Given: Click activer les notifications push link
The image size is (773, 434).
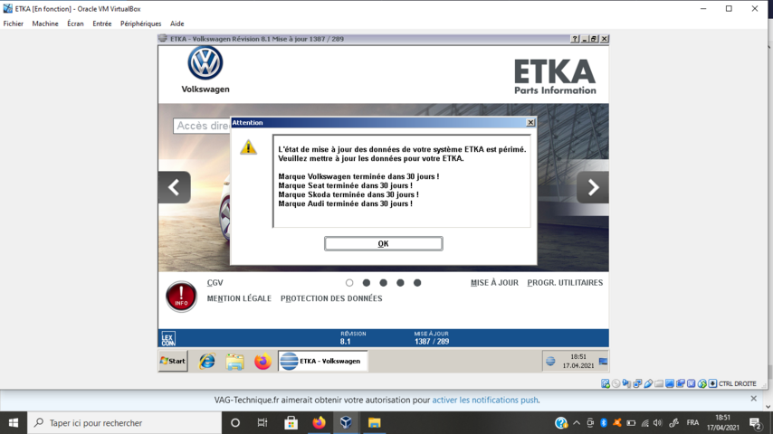Looking at the screenshot, I should point(485,400).
